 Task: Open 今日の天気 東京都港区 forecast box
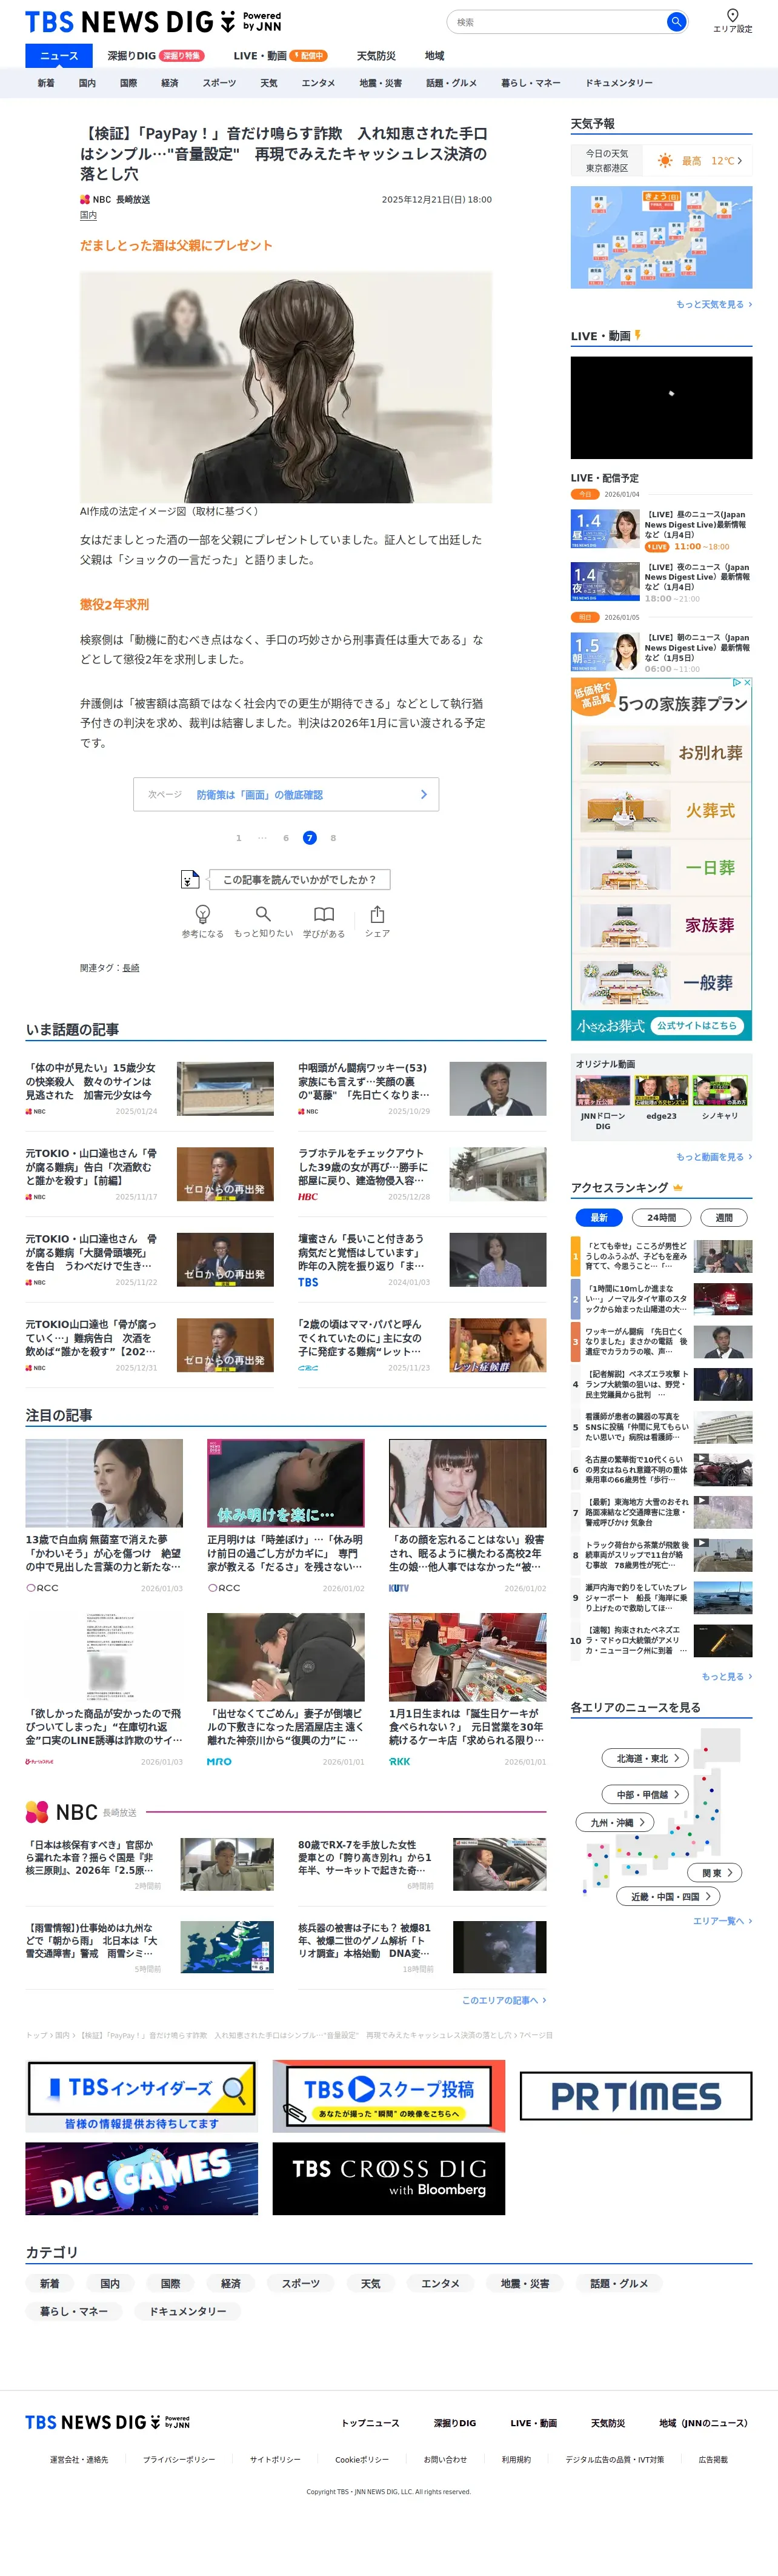click(x=661, y=160)
